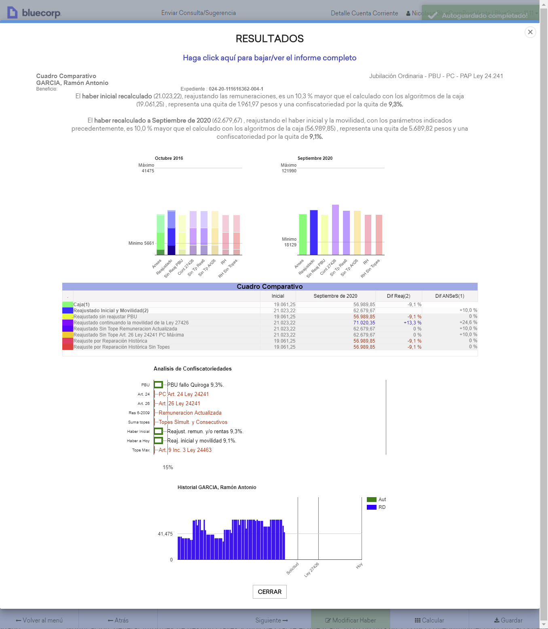Click the Dif Reaj(2) column header
Viewport: 548px width, 629px height.
(398, 296)
